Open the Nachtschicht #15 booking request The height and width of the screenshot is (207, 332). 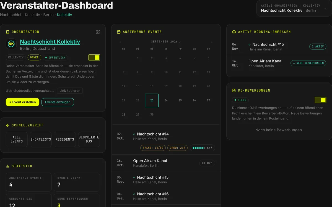click(x=279, y=47)
